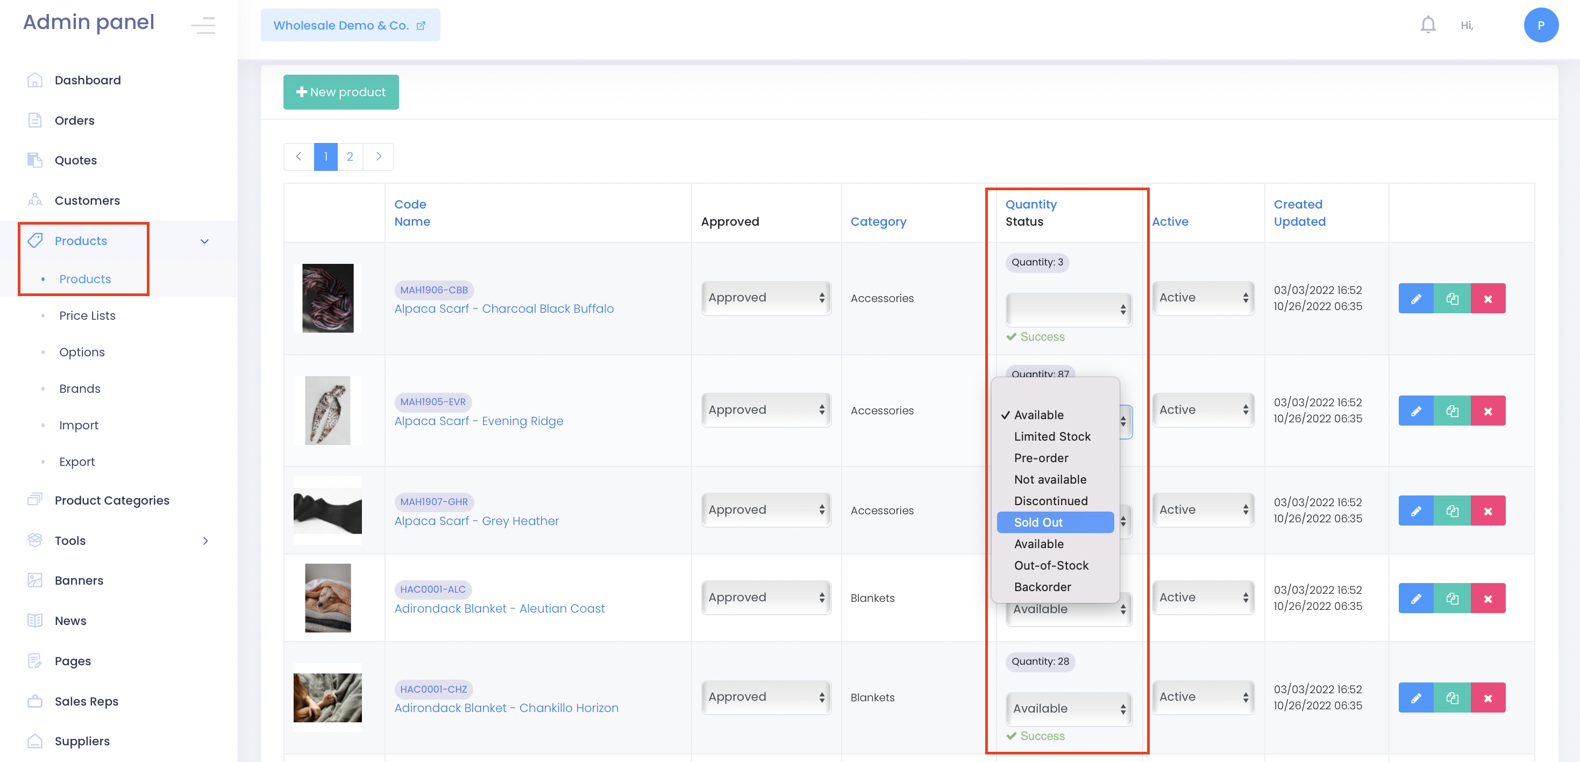Open Export under the Products menu
This screenshot has width=1580, height=762.
point(77,461)
